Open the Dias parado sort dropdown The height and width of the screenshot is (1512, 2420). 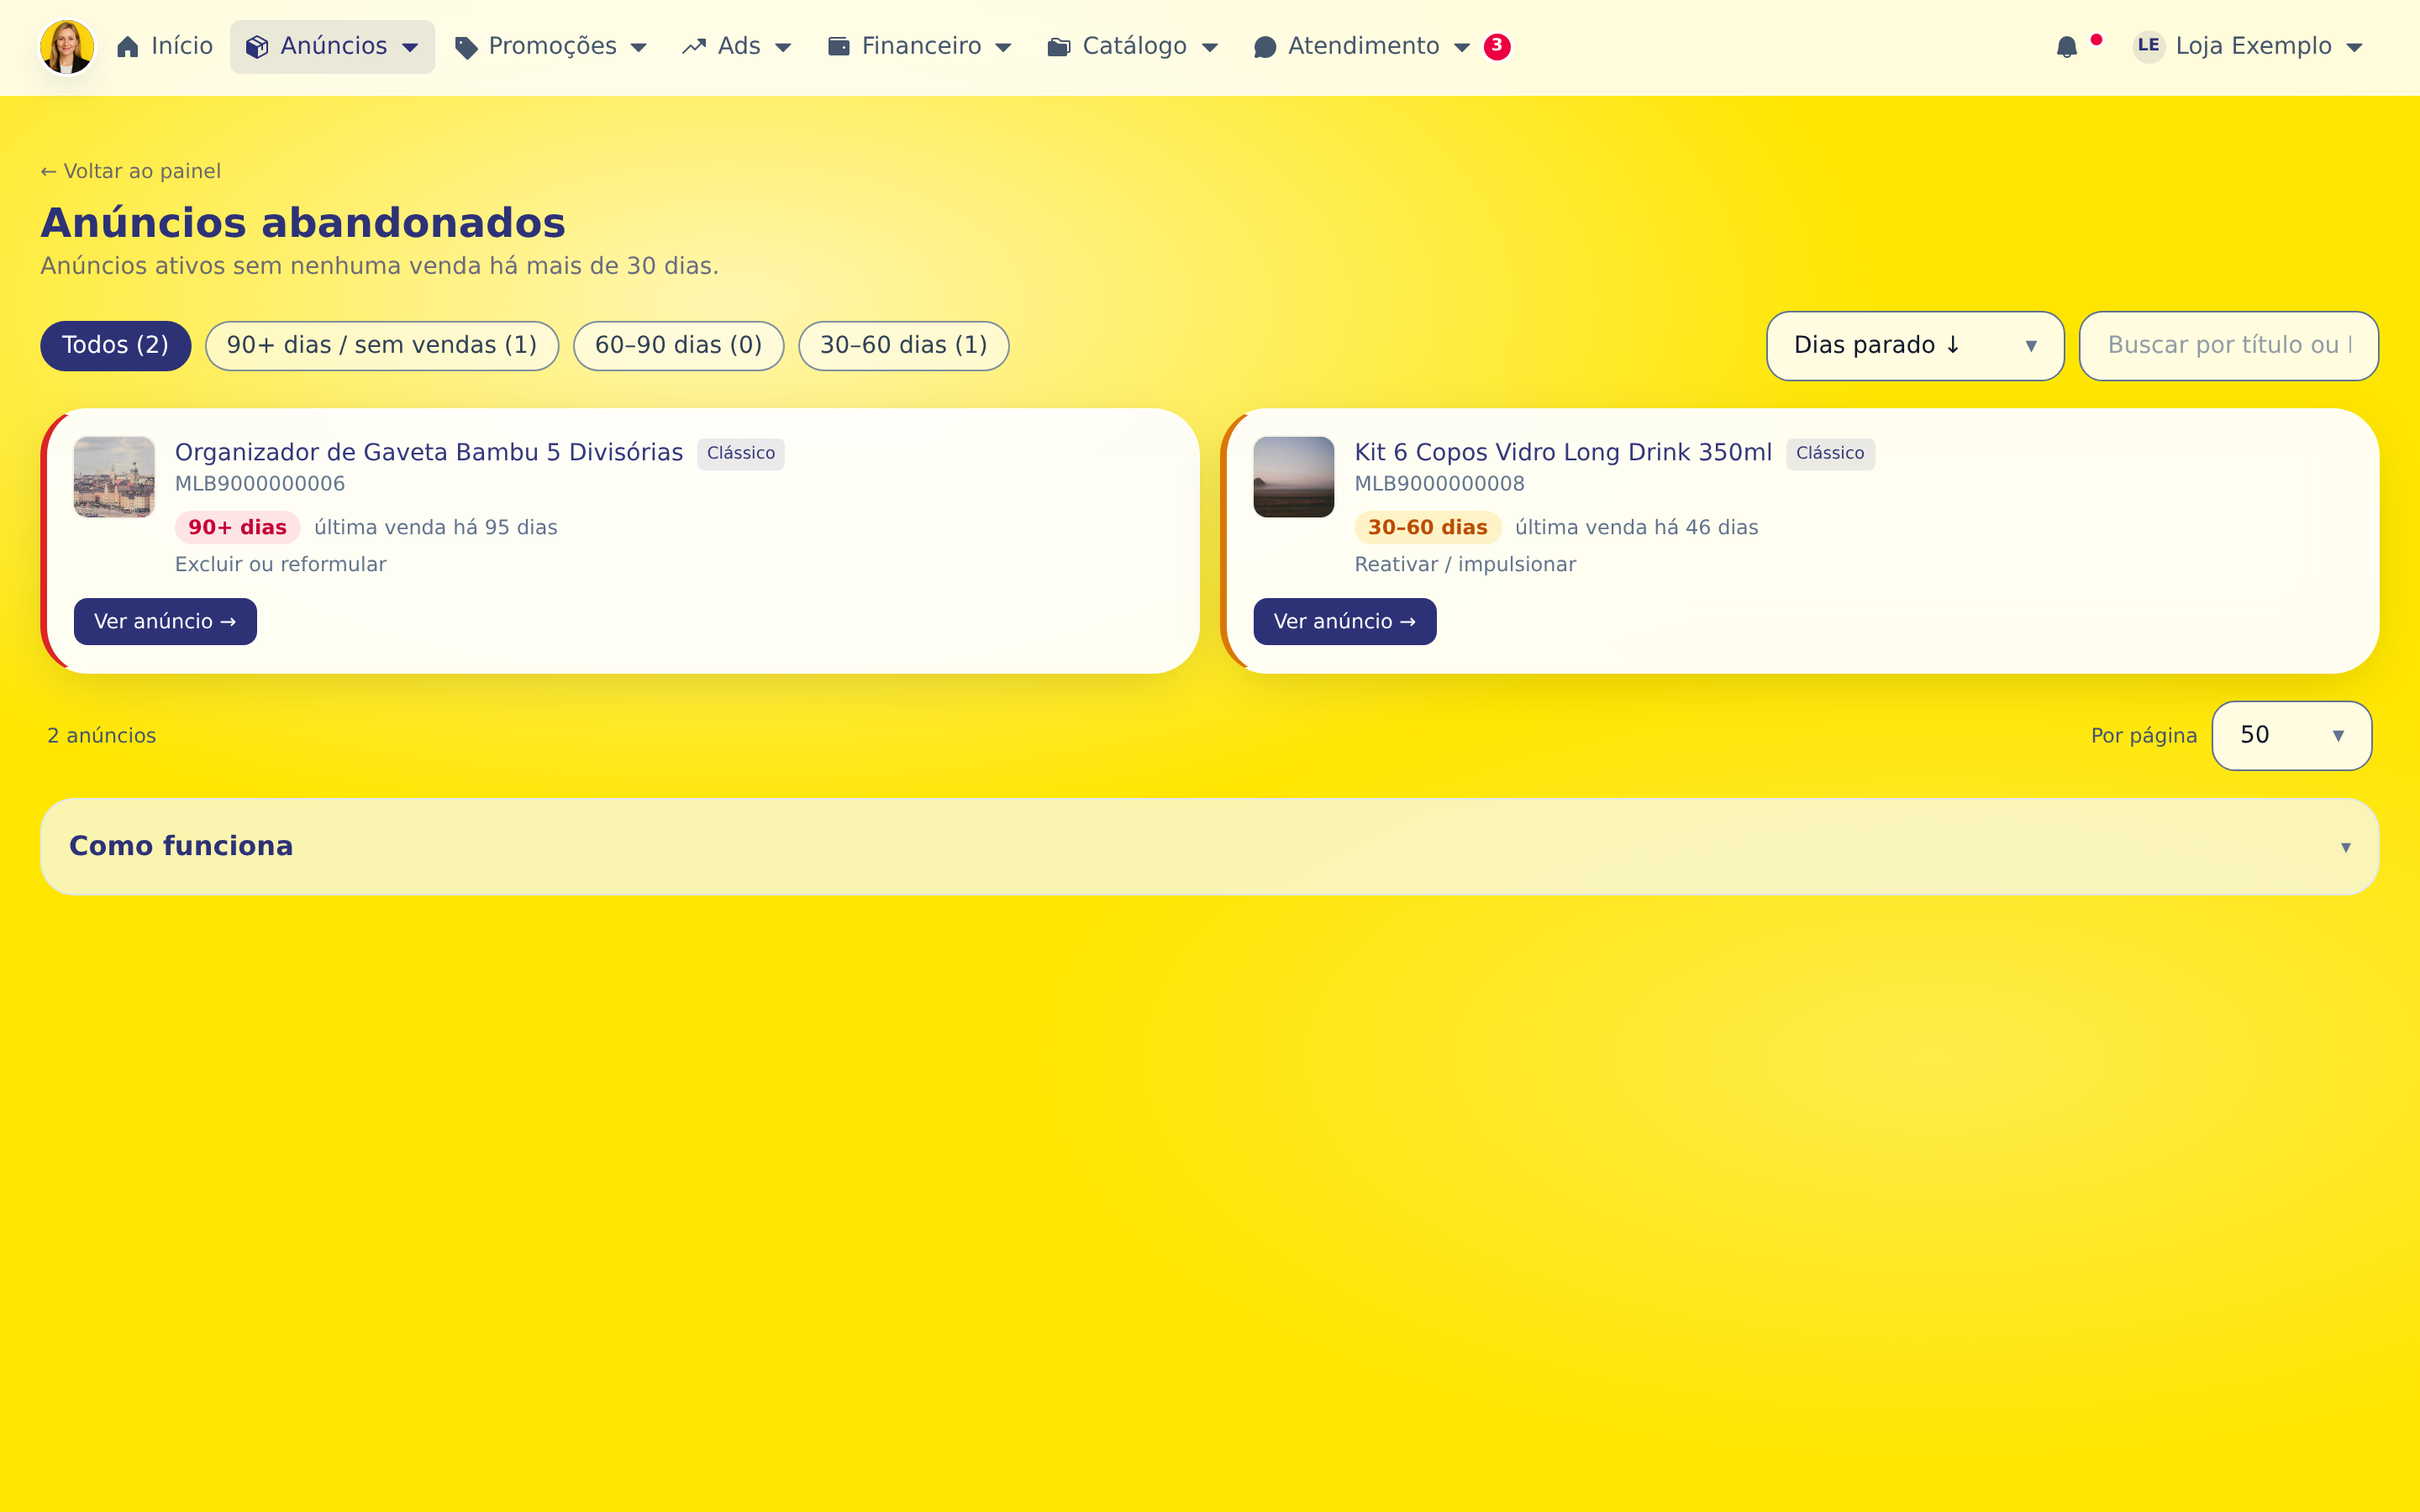pyautogui.click(x=1915, y=346)
